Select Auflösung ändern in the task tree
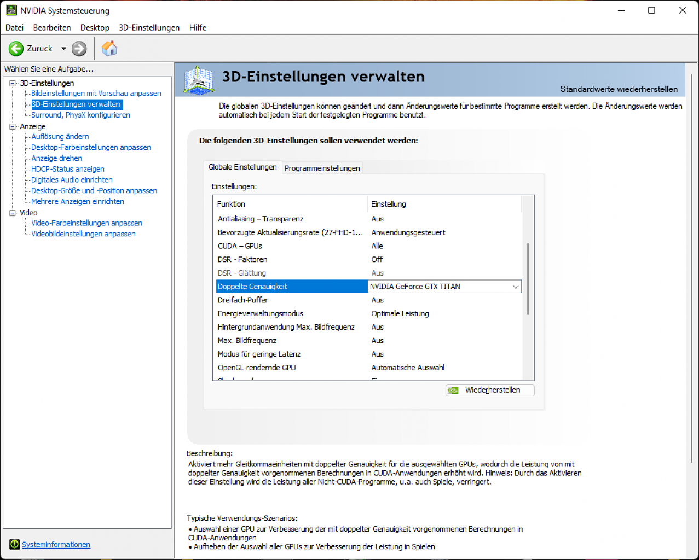Screen dimensions: 699x560 60,136
